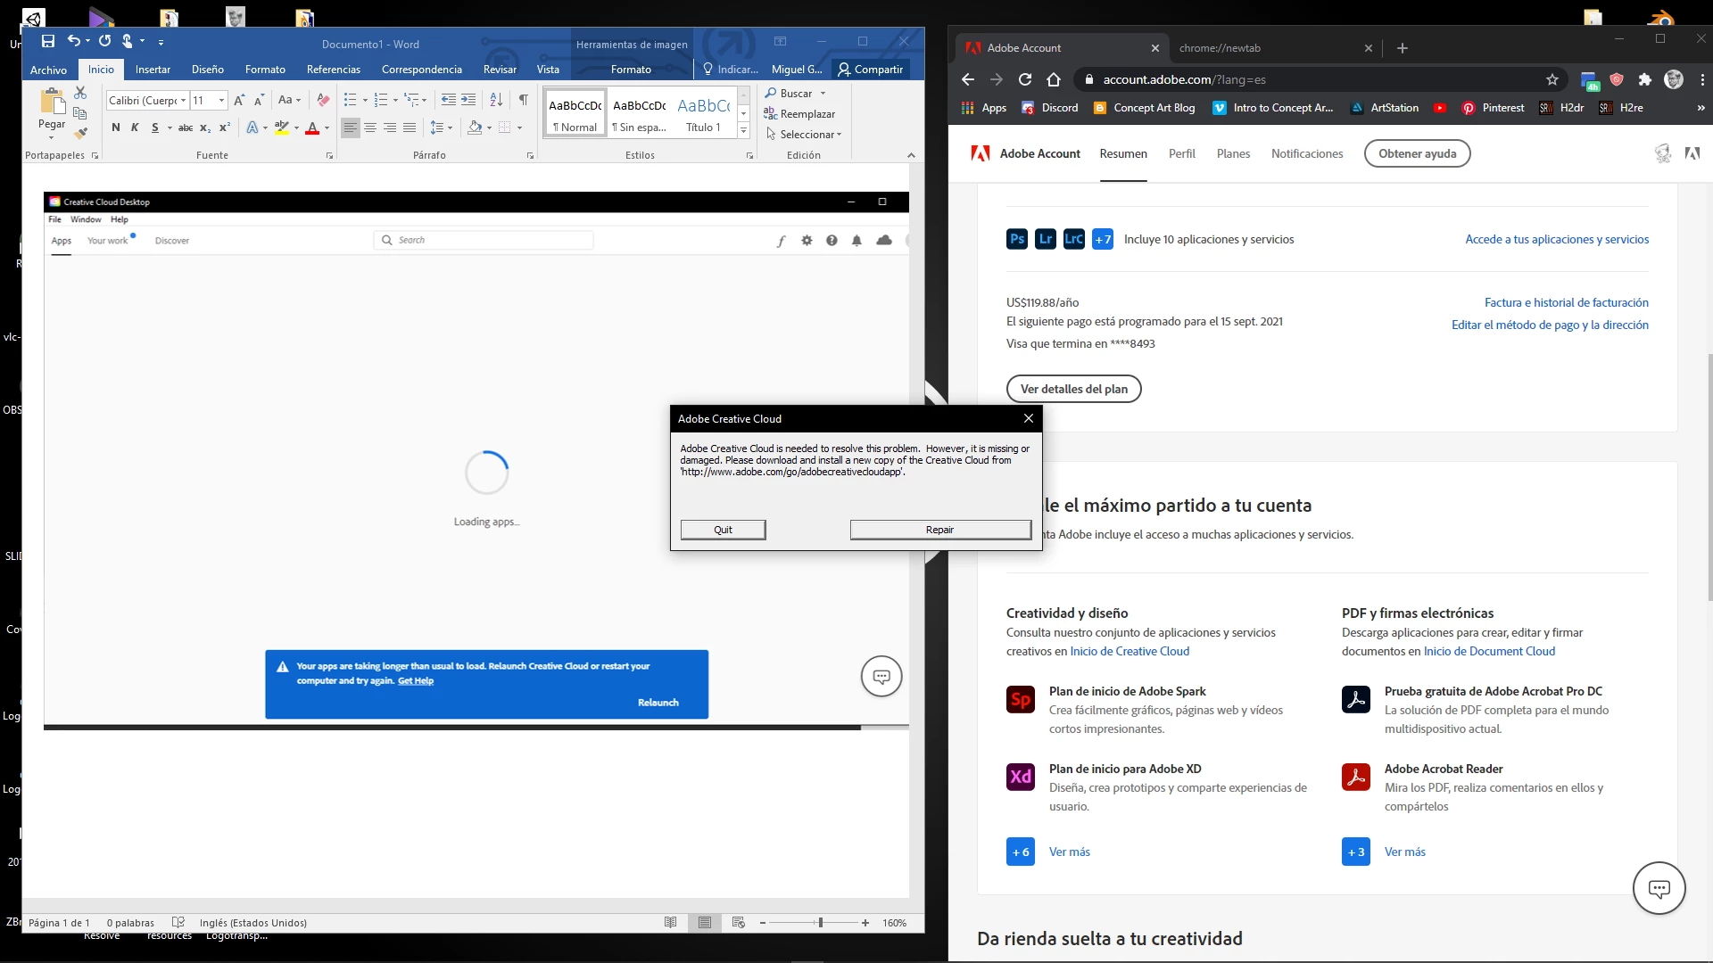Click the Increase Indent icon
The width and height of the screenshot is (1713, 963).
pyautogui.click(x=468, y=100)
